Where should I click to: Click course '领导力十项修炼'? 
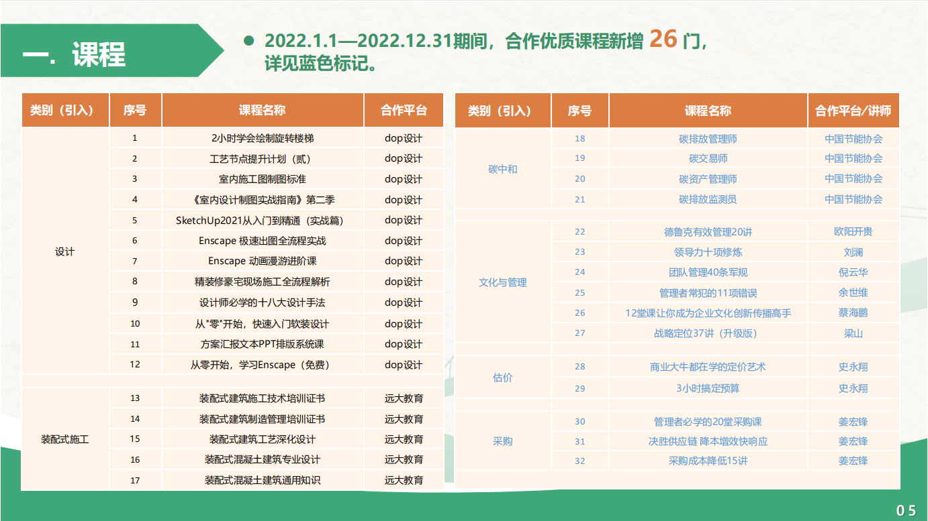[708, 252]
